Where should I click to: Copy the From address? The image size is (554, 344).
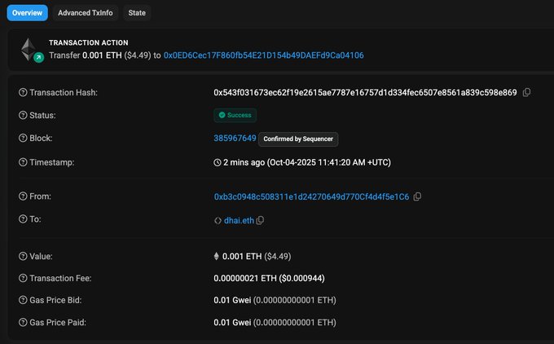click(x=417, y=197)
